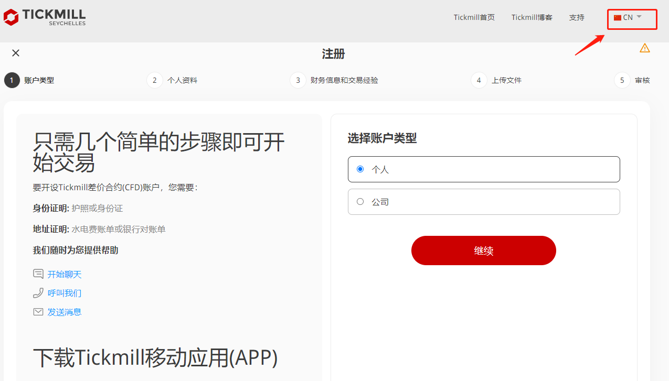669x381 pixels.
Task: Click the 开始聊天 link
Action: (x=65, y=274)
